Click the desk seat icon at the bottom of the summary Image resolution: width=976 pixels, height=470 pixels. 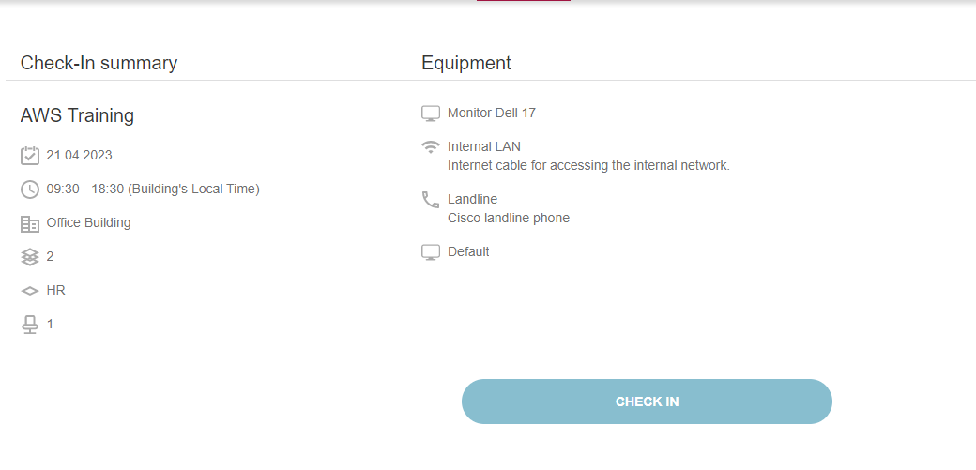[x=30, y=325]
